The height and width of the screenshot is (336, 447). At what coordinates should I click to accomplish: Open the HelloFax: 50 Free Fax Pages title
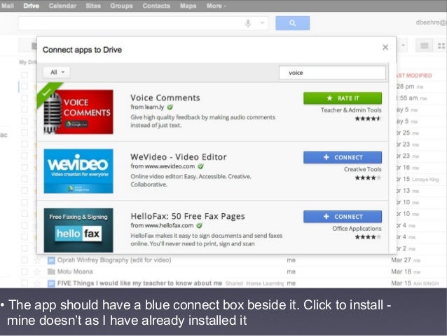pos(188,216)
